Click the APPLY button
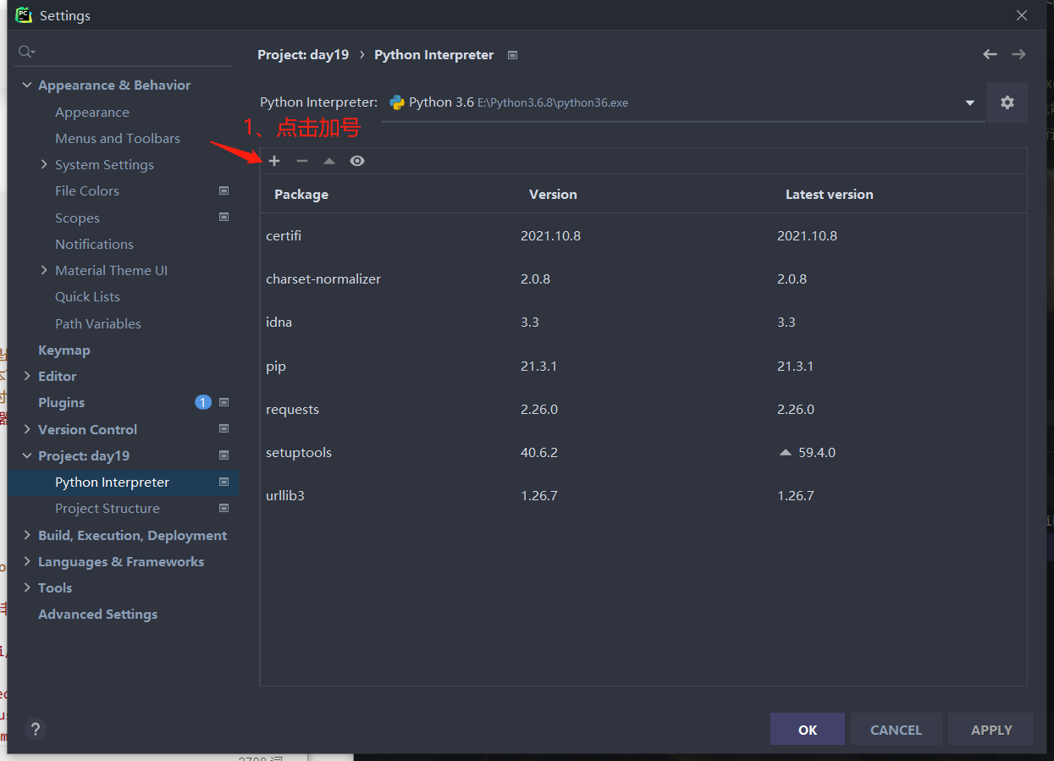 tap(991, 730)
